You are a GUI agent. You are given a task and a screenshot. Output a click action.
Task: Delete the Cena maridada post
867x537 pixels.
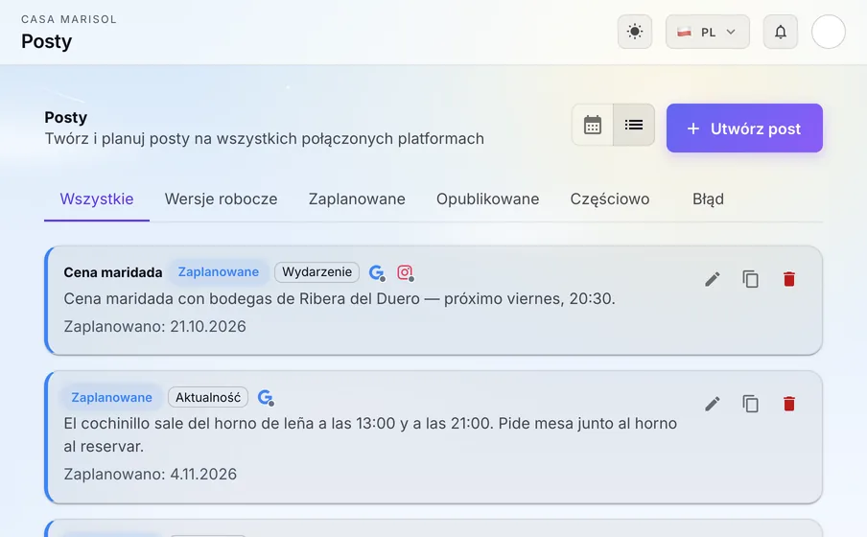point(789,279)
